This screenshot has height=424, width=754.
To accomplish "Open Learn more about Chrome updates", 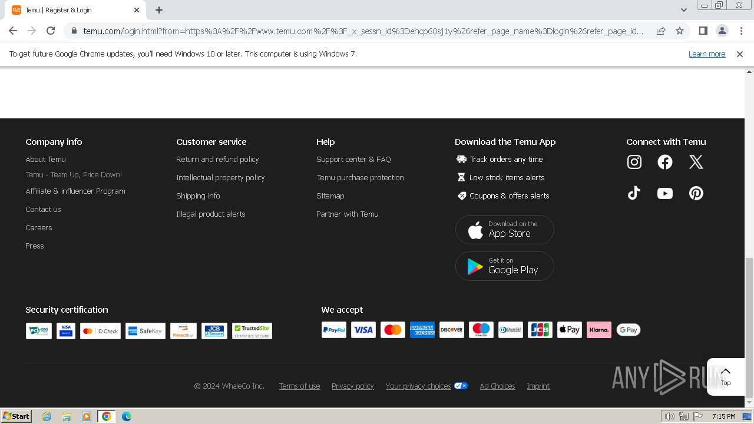I will coord(707,54).
